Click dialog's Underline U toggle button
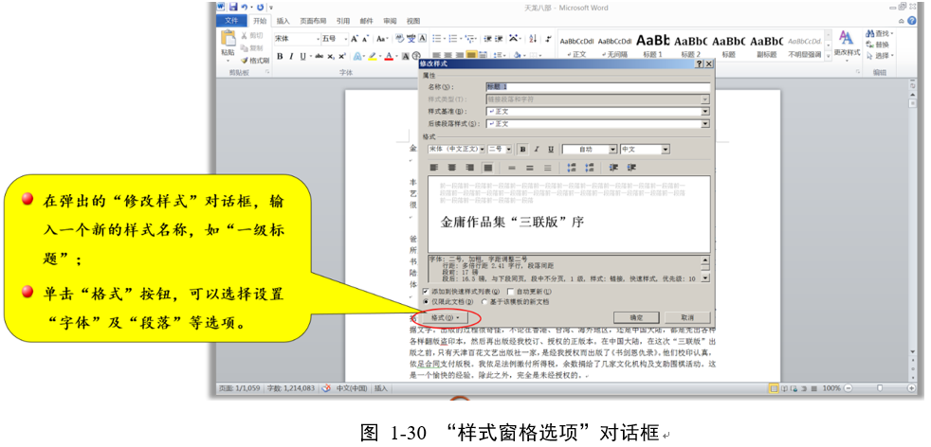 tap(551, 150)
